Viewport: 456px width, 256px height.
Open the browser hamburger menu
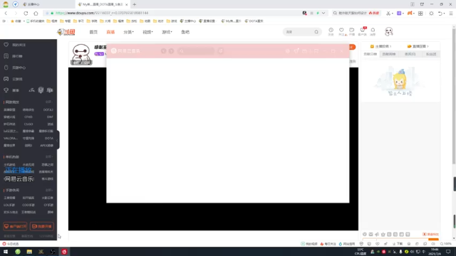[451, 14]
